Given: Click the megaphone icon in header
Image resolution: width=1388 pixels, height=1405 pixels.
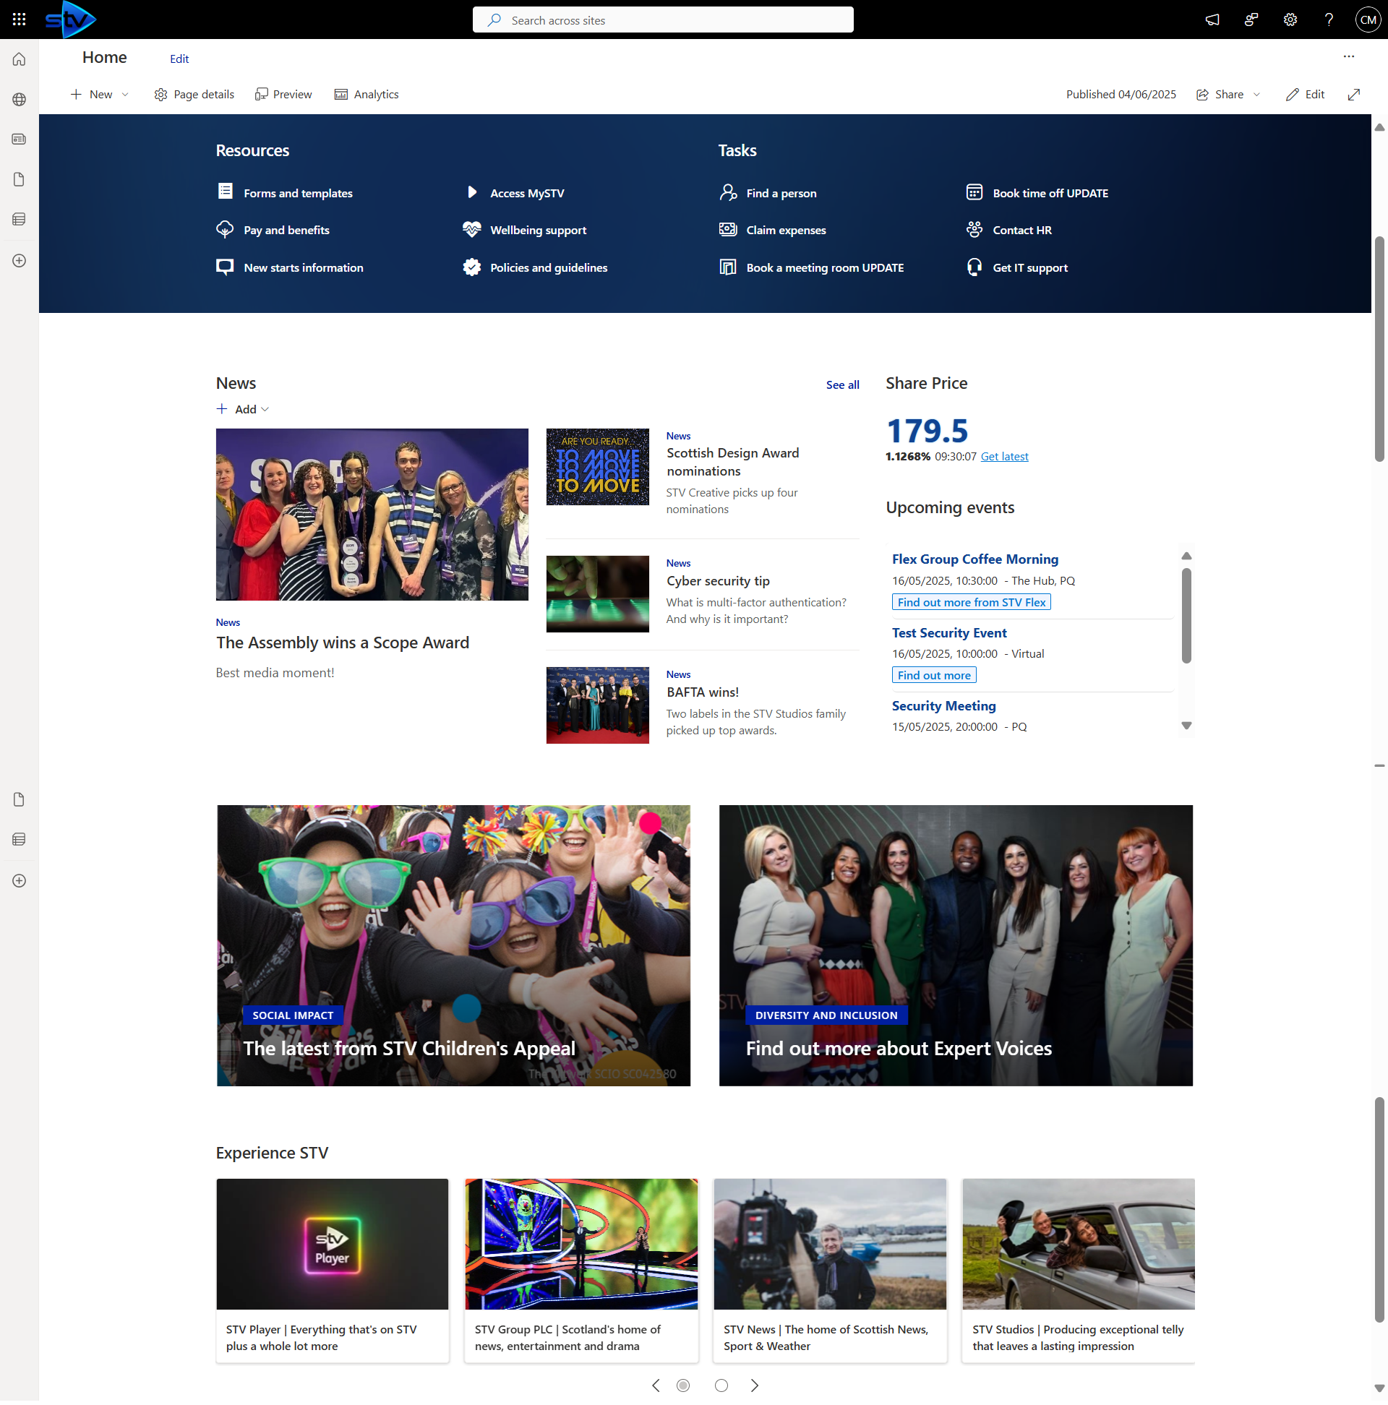Looking at the screenshot, I should point(1212,20).
